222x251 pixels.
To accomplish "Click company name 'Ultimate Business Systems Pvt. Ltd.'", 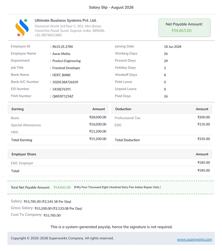I will pos(65,21).
